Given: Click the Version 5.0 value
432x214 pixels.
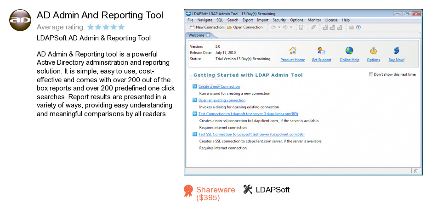Looking at the screenshot, I should point(218,46).
